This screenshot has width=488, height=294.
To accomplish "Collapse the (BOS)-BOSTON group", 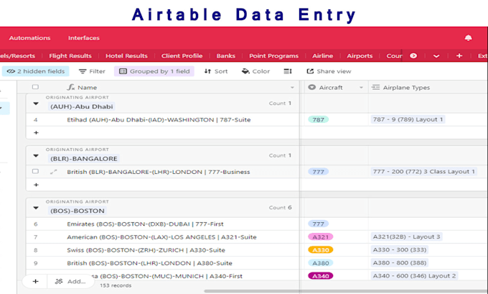I will click(36, 208).
